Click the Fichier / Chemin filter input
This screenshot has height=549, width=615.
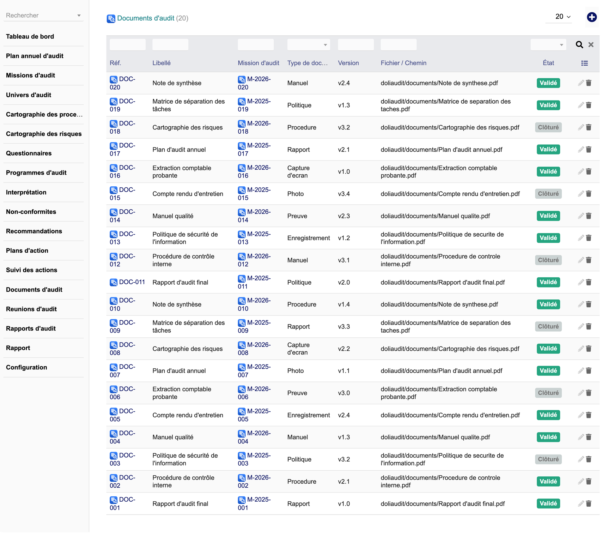point(399,45)
